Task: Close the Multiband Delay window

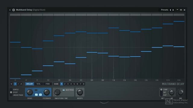Action: 184,10
